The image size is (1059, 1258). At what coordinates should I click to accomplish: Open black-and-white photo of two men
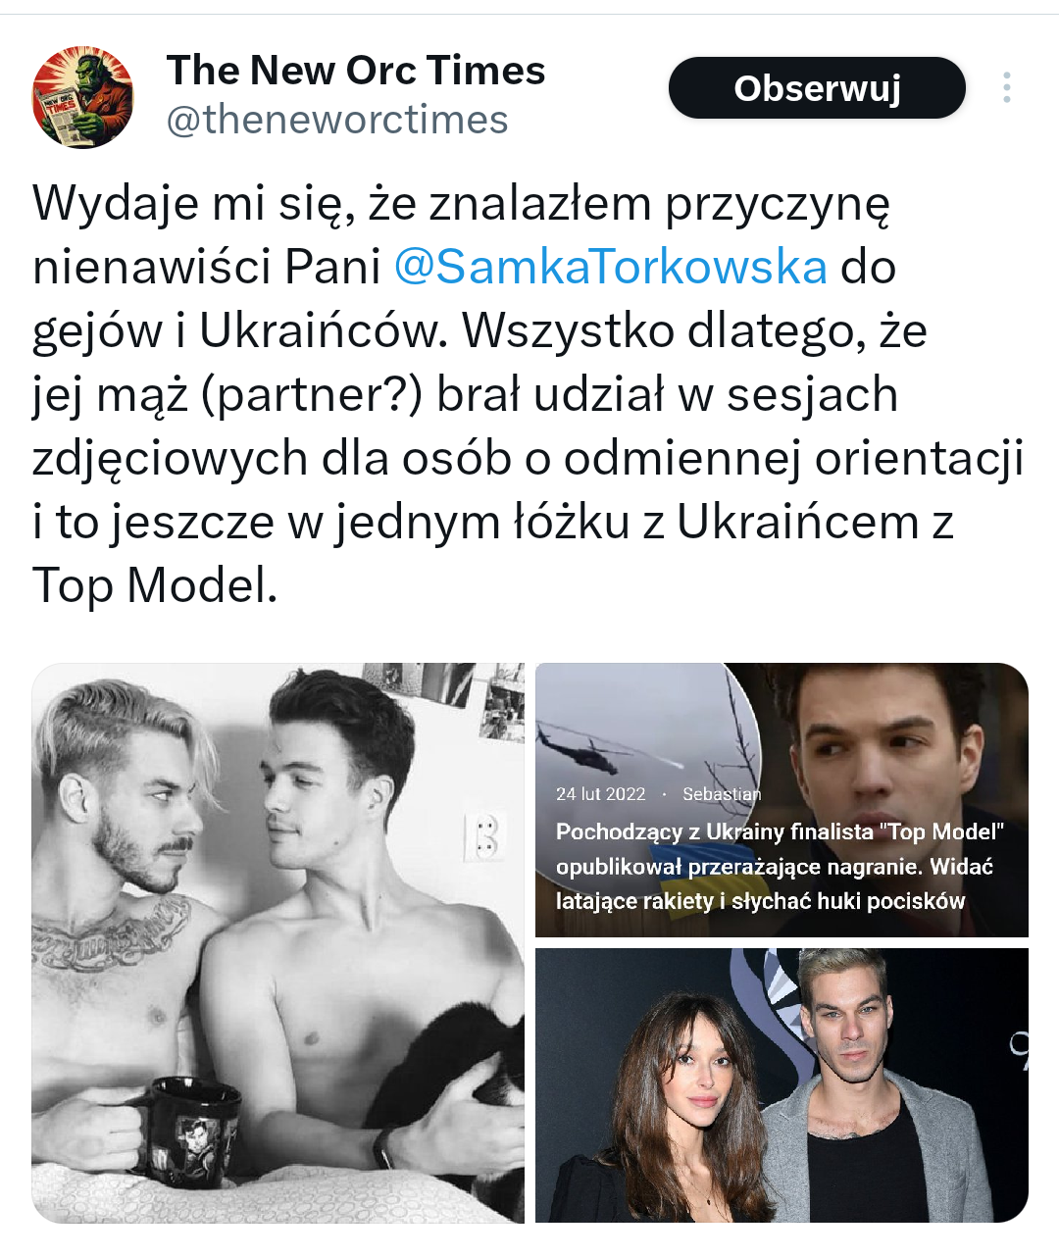278,942
